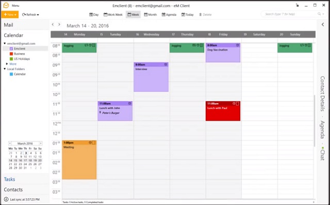Go to previous week arrow
The image size is (330, 205).
(x=53, y=25)
